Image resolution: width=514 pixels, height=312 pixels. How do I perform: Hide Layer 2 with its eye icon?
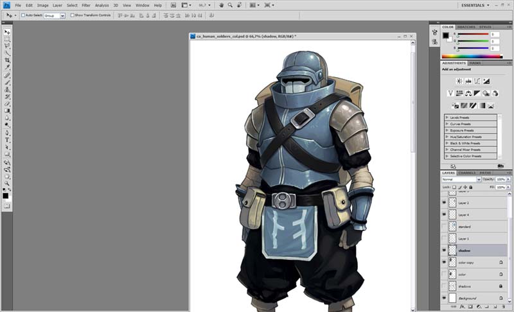coord(444,203)
